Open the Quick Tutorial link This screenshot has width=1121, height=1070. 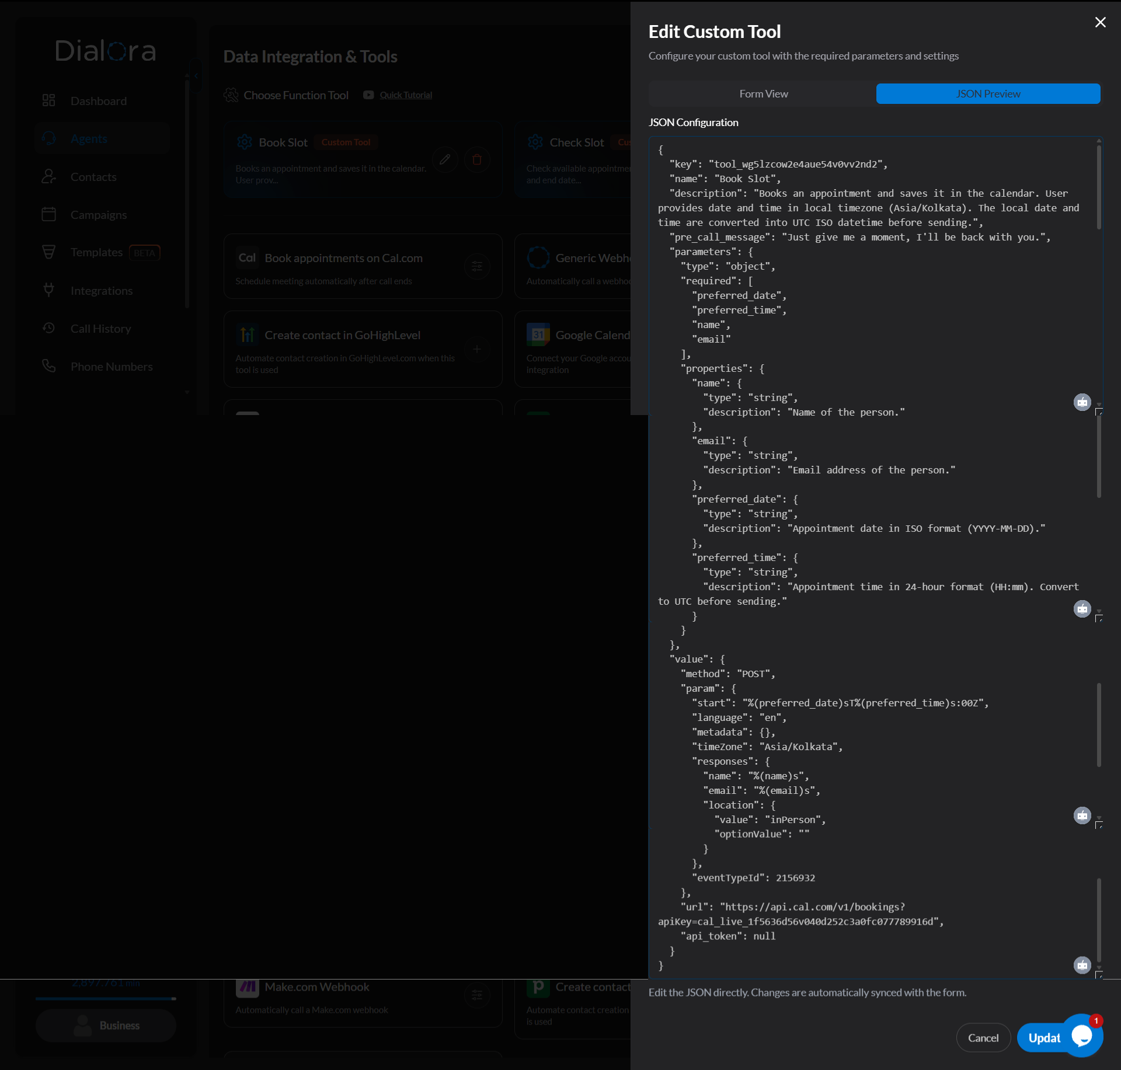406,95
